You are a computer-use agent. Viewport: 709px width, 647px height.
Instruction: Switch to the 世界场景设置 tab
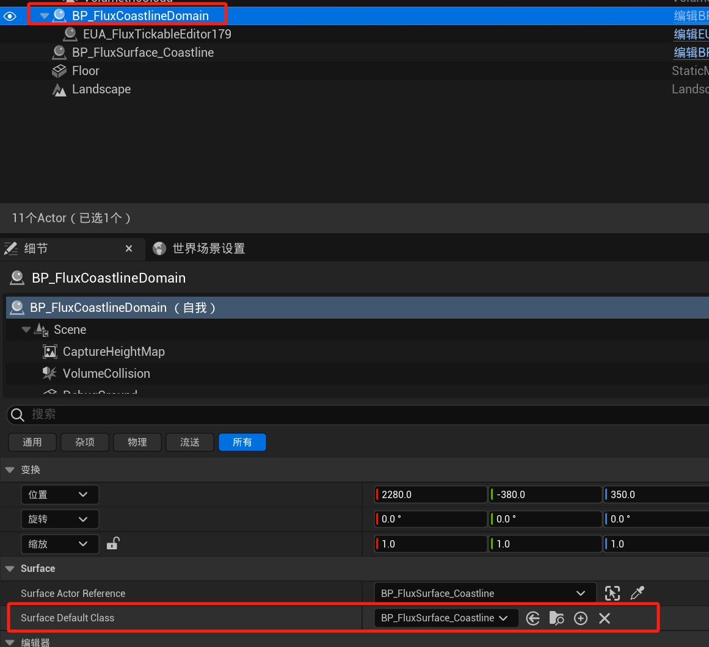click(208, 248)
